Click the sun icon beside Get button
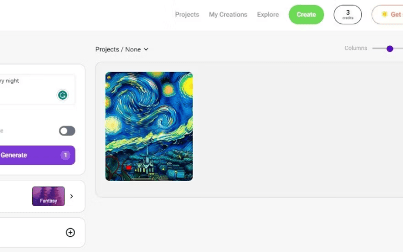Viewport: 403px width, 252px height. (x=384, y=14)
